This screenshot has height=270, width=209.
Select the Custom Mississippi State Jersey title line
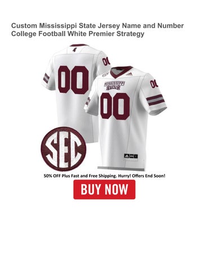tap(97, 26)
